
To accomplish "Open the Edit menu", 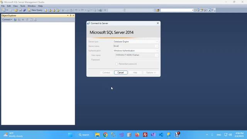I will point(9,6).
